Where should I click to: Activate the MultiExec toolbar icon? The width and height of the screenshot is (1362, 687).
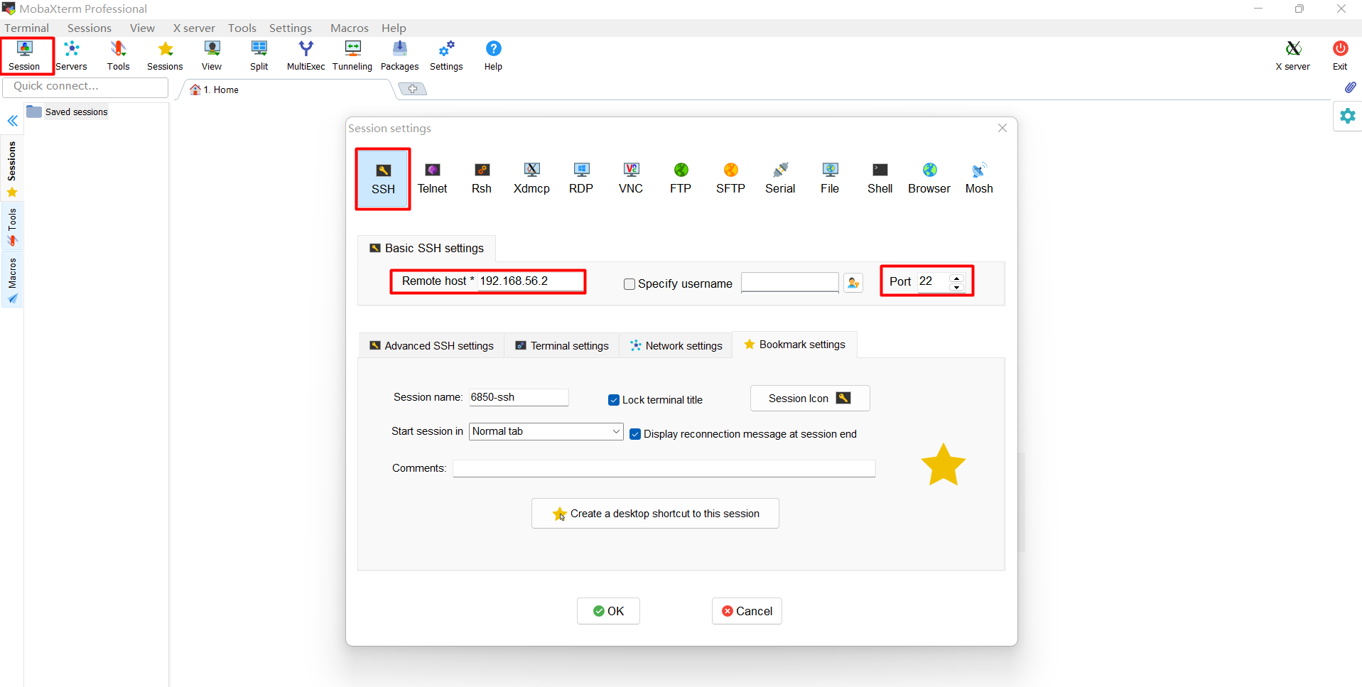(x=306, y=55)
